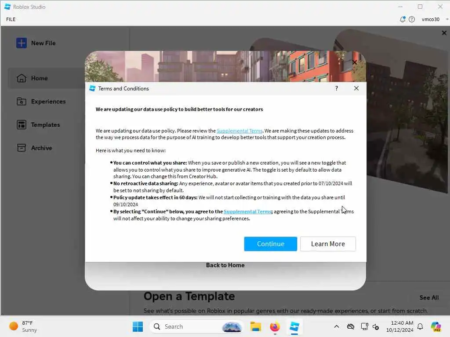This screenshot has width=450, height=337.
Task: Open the Supplemental Terms link in last bullet
Action: pyautogui.click(x=247, y=212)
